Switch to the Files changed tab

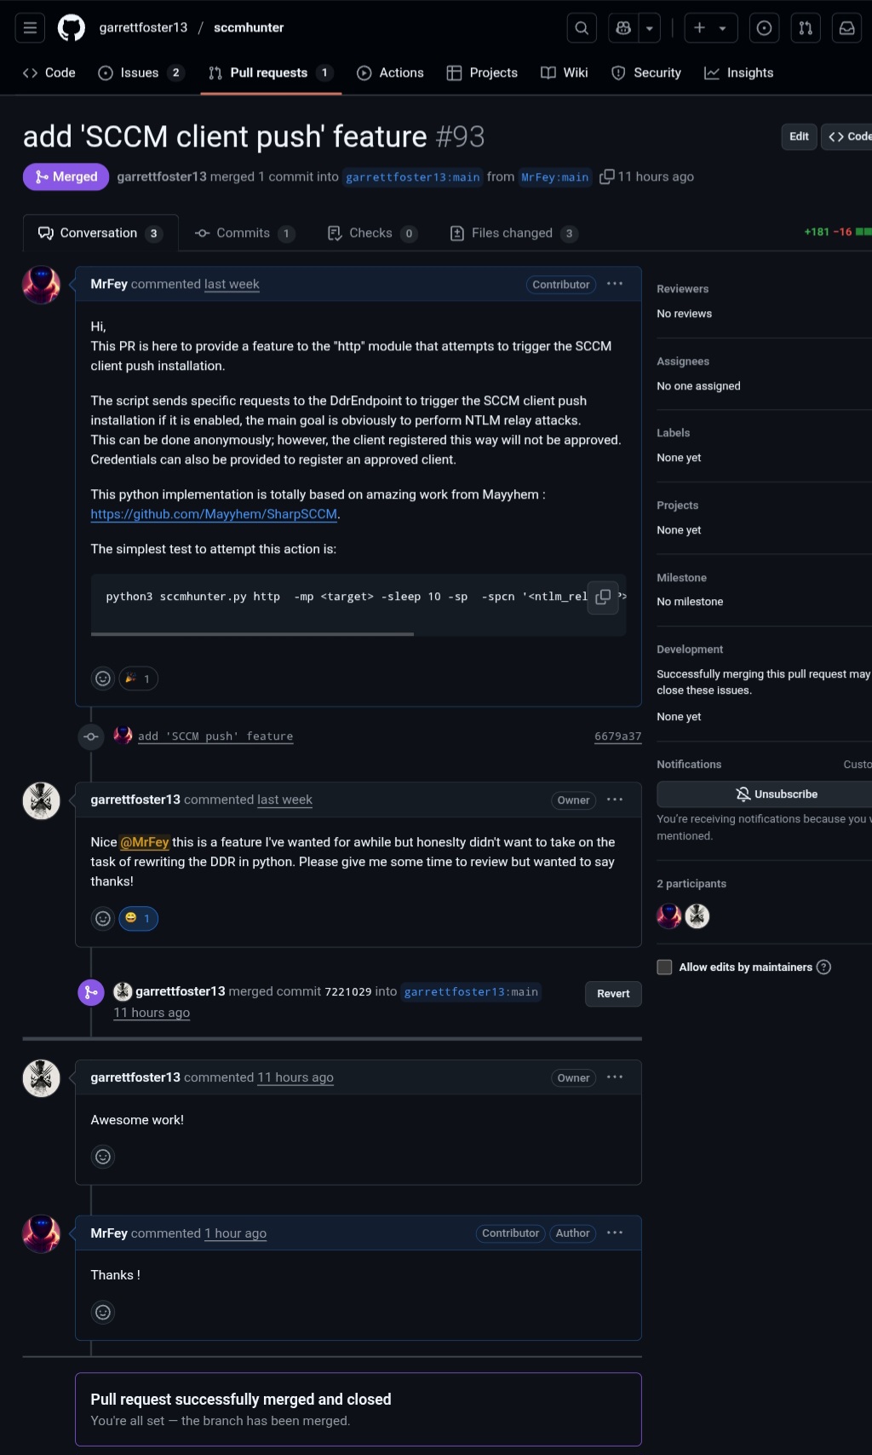click(x=512, y=234)
